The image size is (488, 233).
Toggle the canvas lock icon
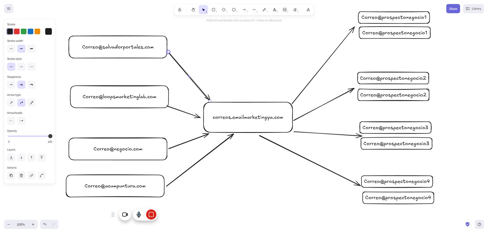(x=180, y=10)
